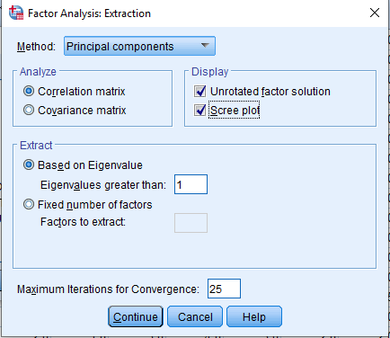Image resolution: width=390 pixels, height=338 pixels.
Task: Open the Method dropdown list
Action: [139, 46]
